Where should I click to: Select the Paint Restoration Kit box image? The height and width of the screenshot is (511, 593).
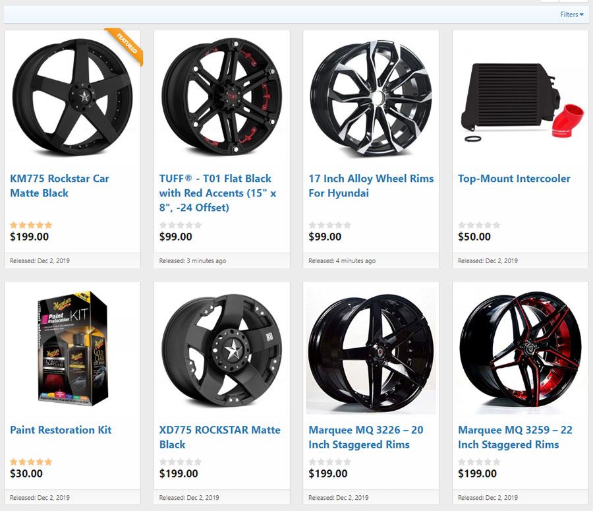point(71,348)
